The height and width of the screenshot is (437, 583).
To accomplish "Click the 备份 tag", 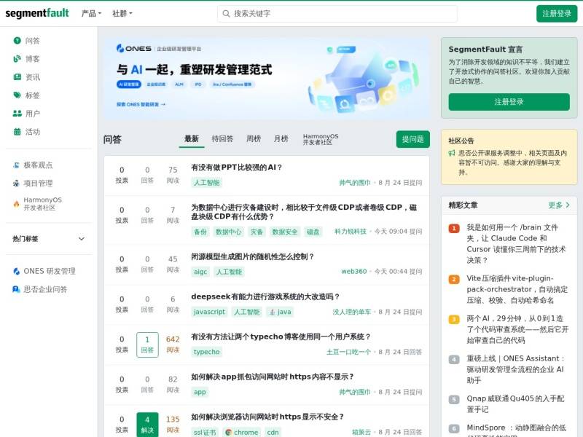I will (x=200, y=232).
